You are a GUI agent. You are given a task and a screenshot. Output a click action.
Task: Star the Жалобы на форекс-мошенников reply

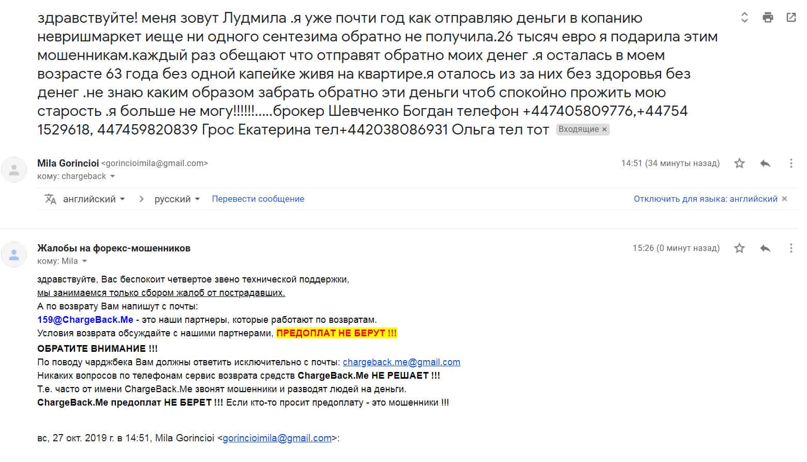pos(739,248)
